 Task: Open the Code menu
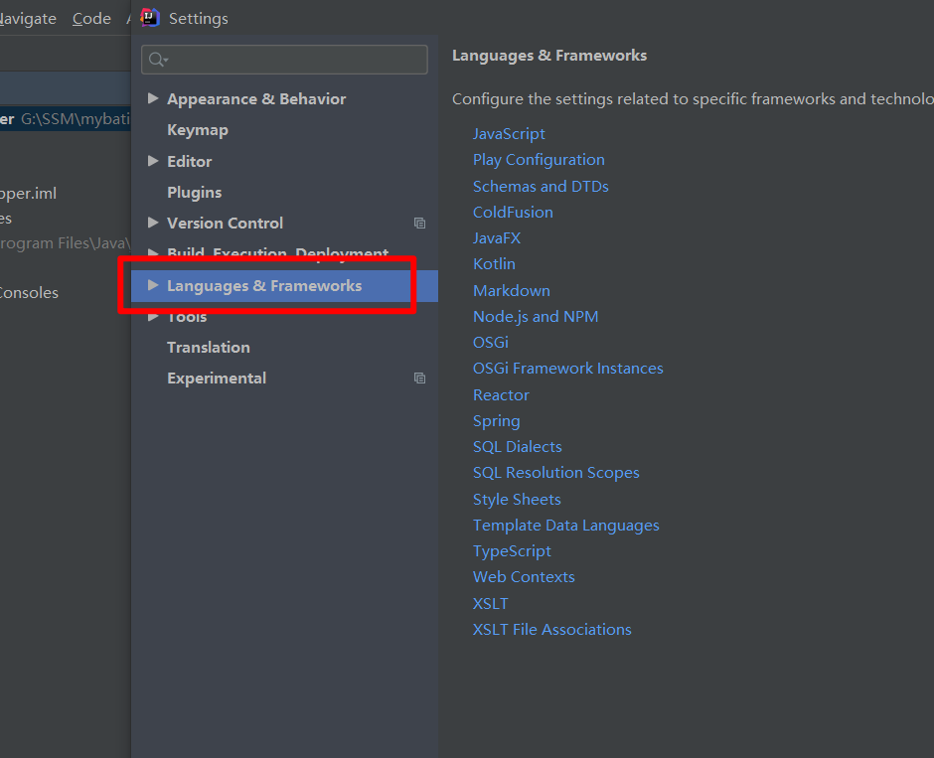pos(91,19)
